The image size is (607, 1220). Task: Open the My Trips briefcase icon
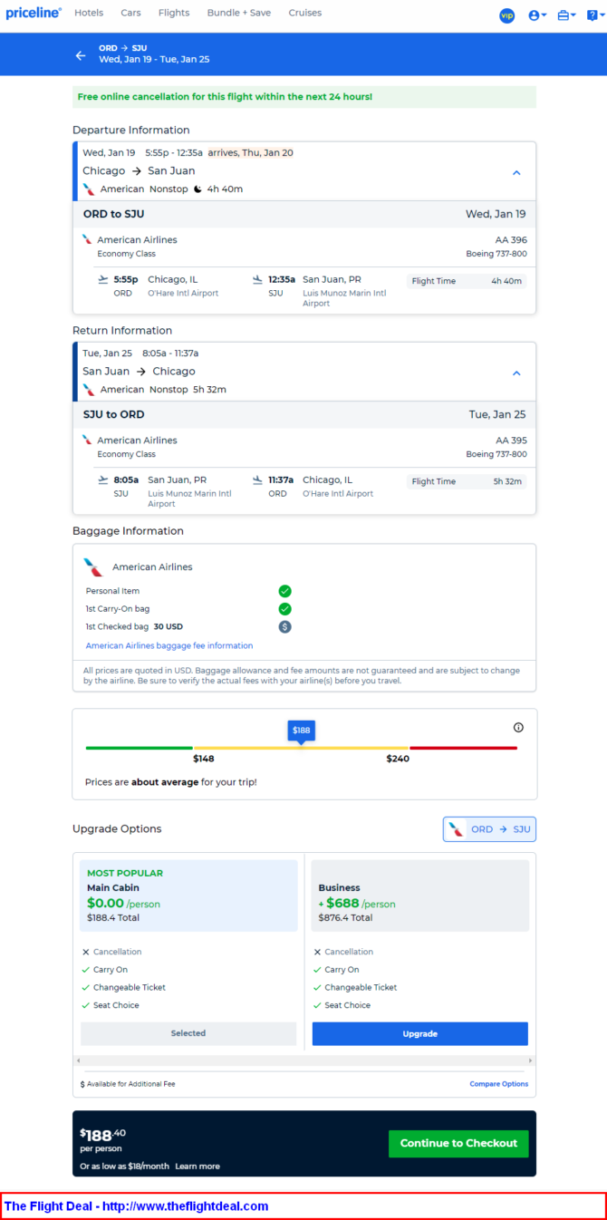coord(566,15)
